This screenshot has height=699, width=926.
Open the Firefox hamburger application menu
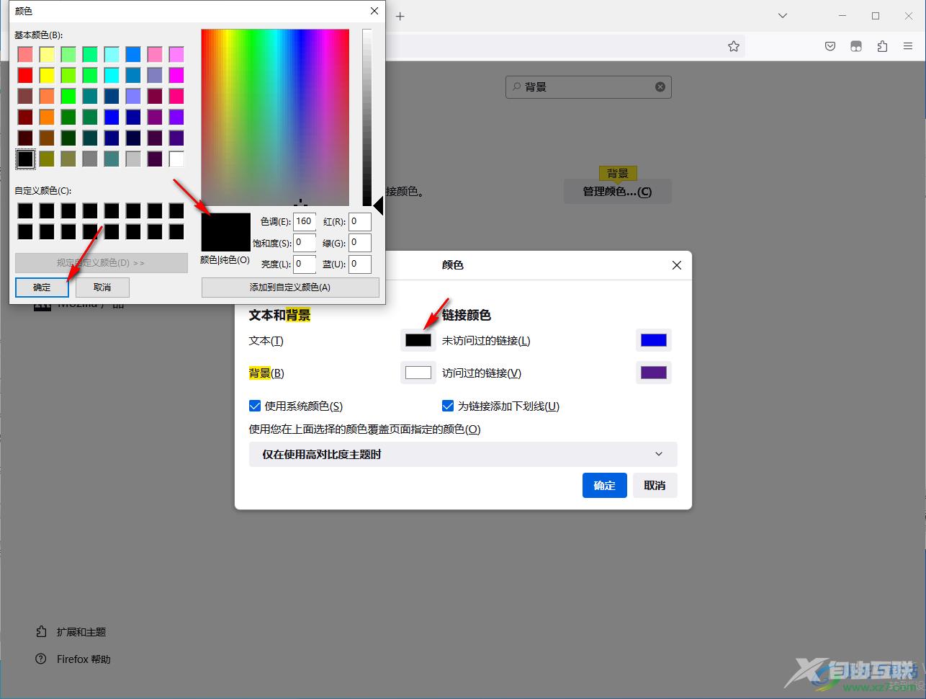(908, 46)
